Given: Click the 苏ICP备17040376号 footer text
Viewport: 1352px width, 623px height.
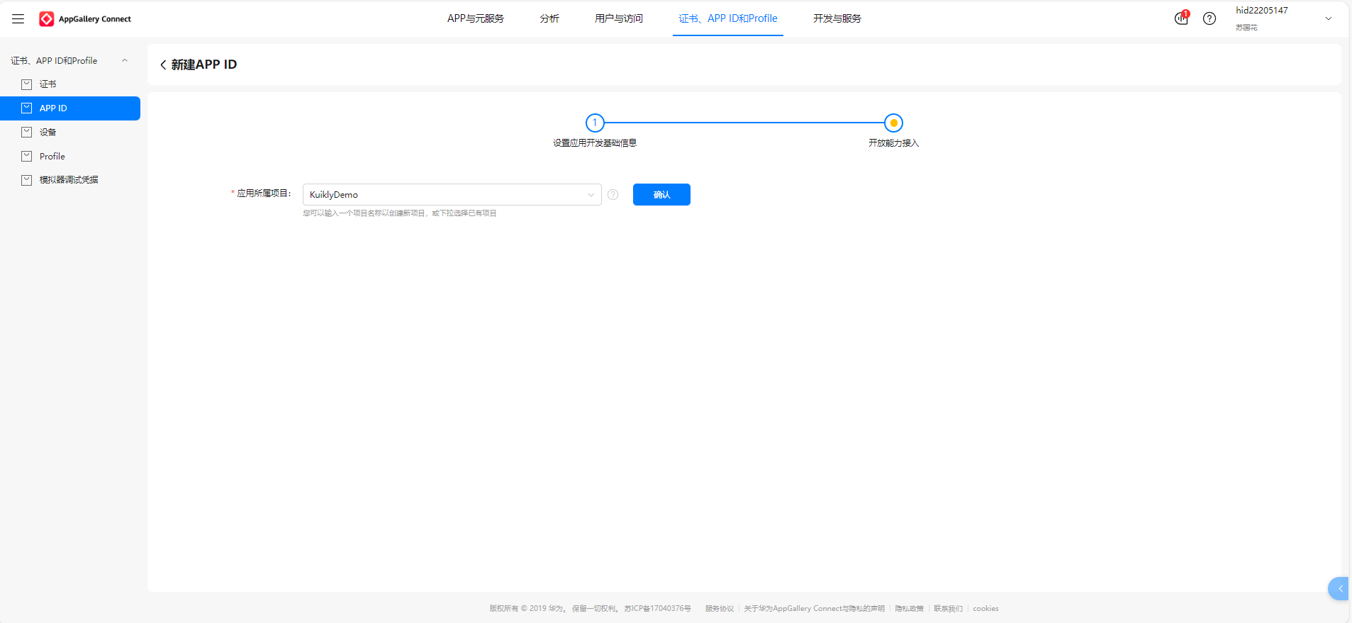Looking at the screenshot, I should (657, 609).
